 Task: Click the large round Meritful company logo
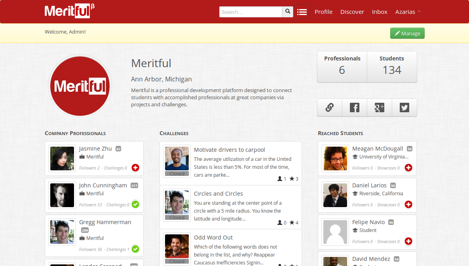pos(80,86)
